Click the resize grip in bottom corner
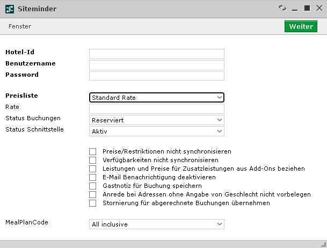 click(323, 244)
